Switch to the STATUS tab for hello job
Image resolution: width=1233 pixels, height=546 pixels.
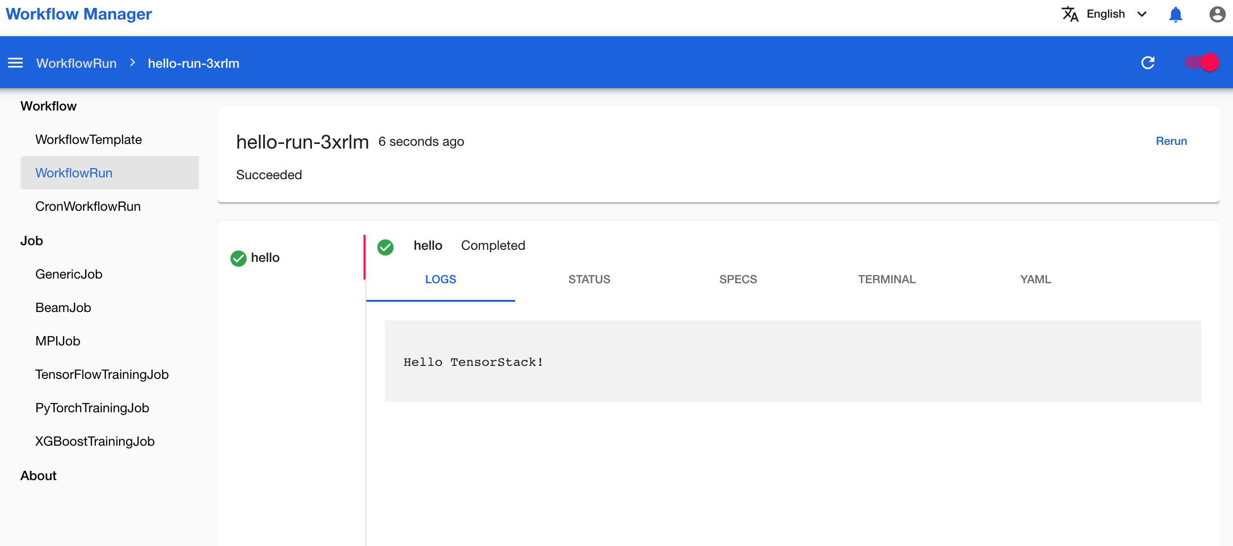pyautogui.click(x=589, y=279)
